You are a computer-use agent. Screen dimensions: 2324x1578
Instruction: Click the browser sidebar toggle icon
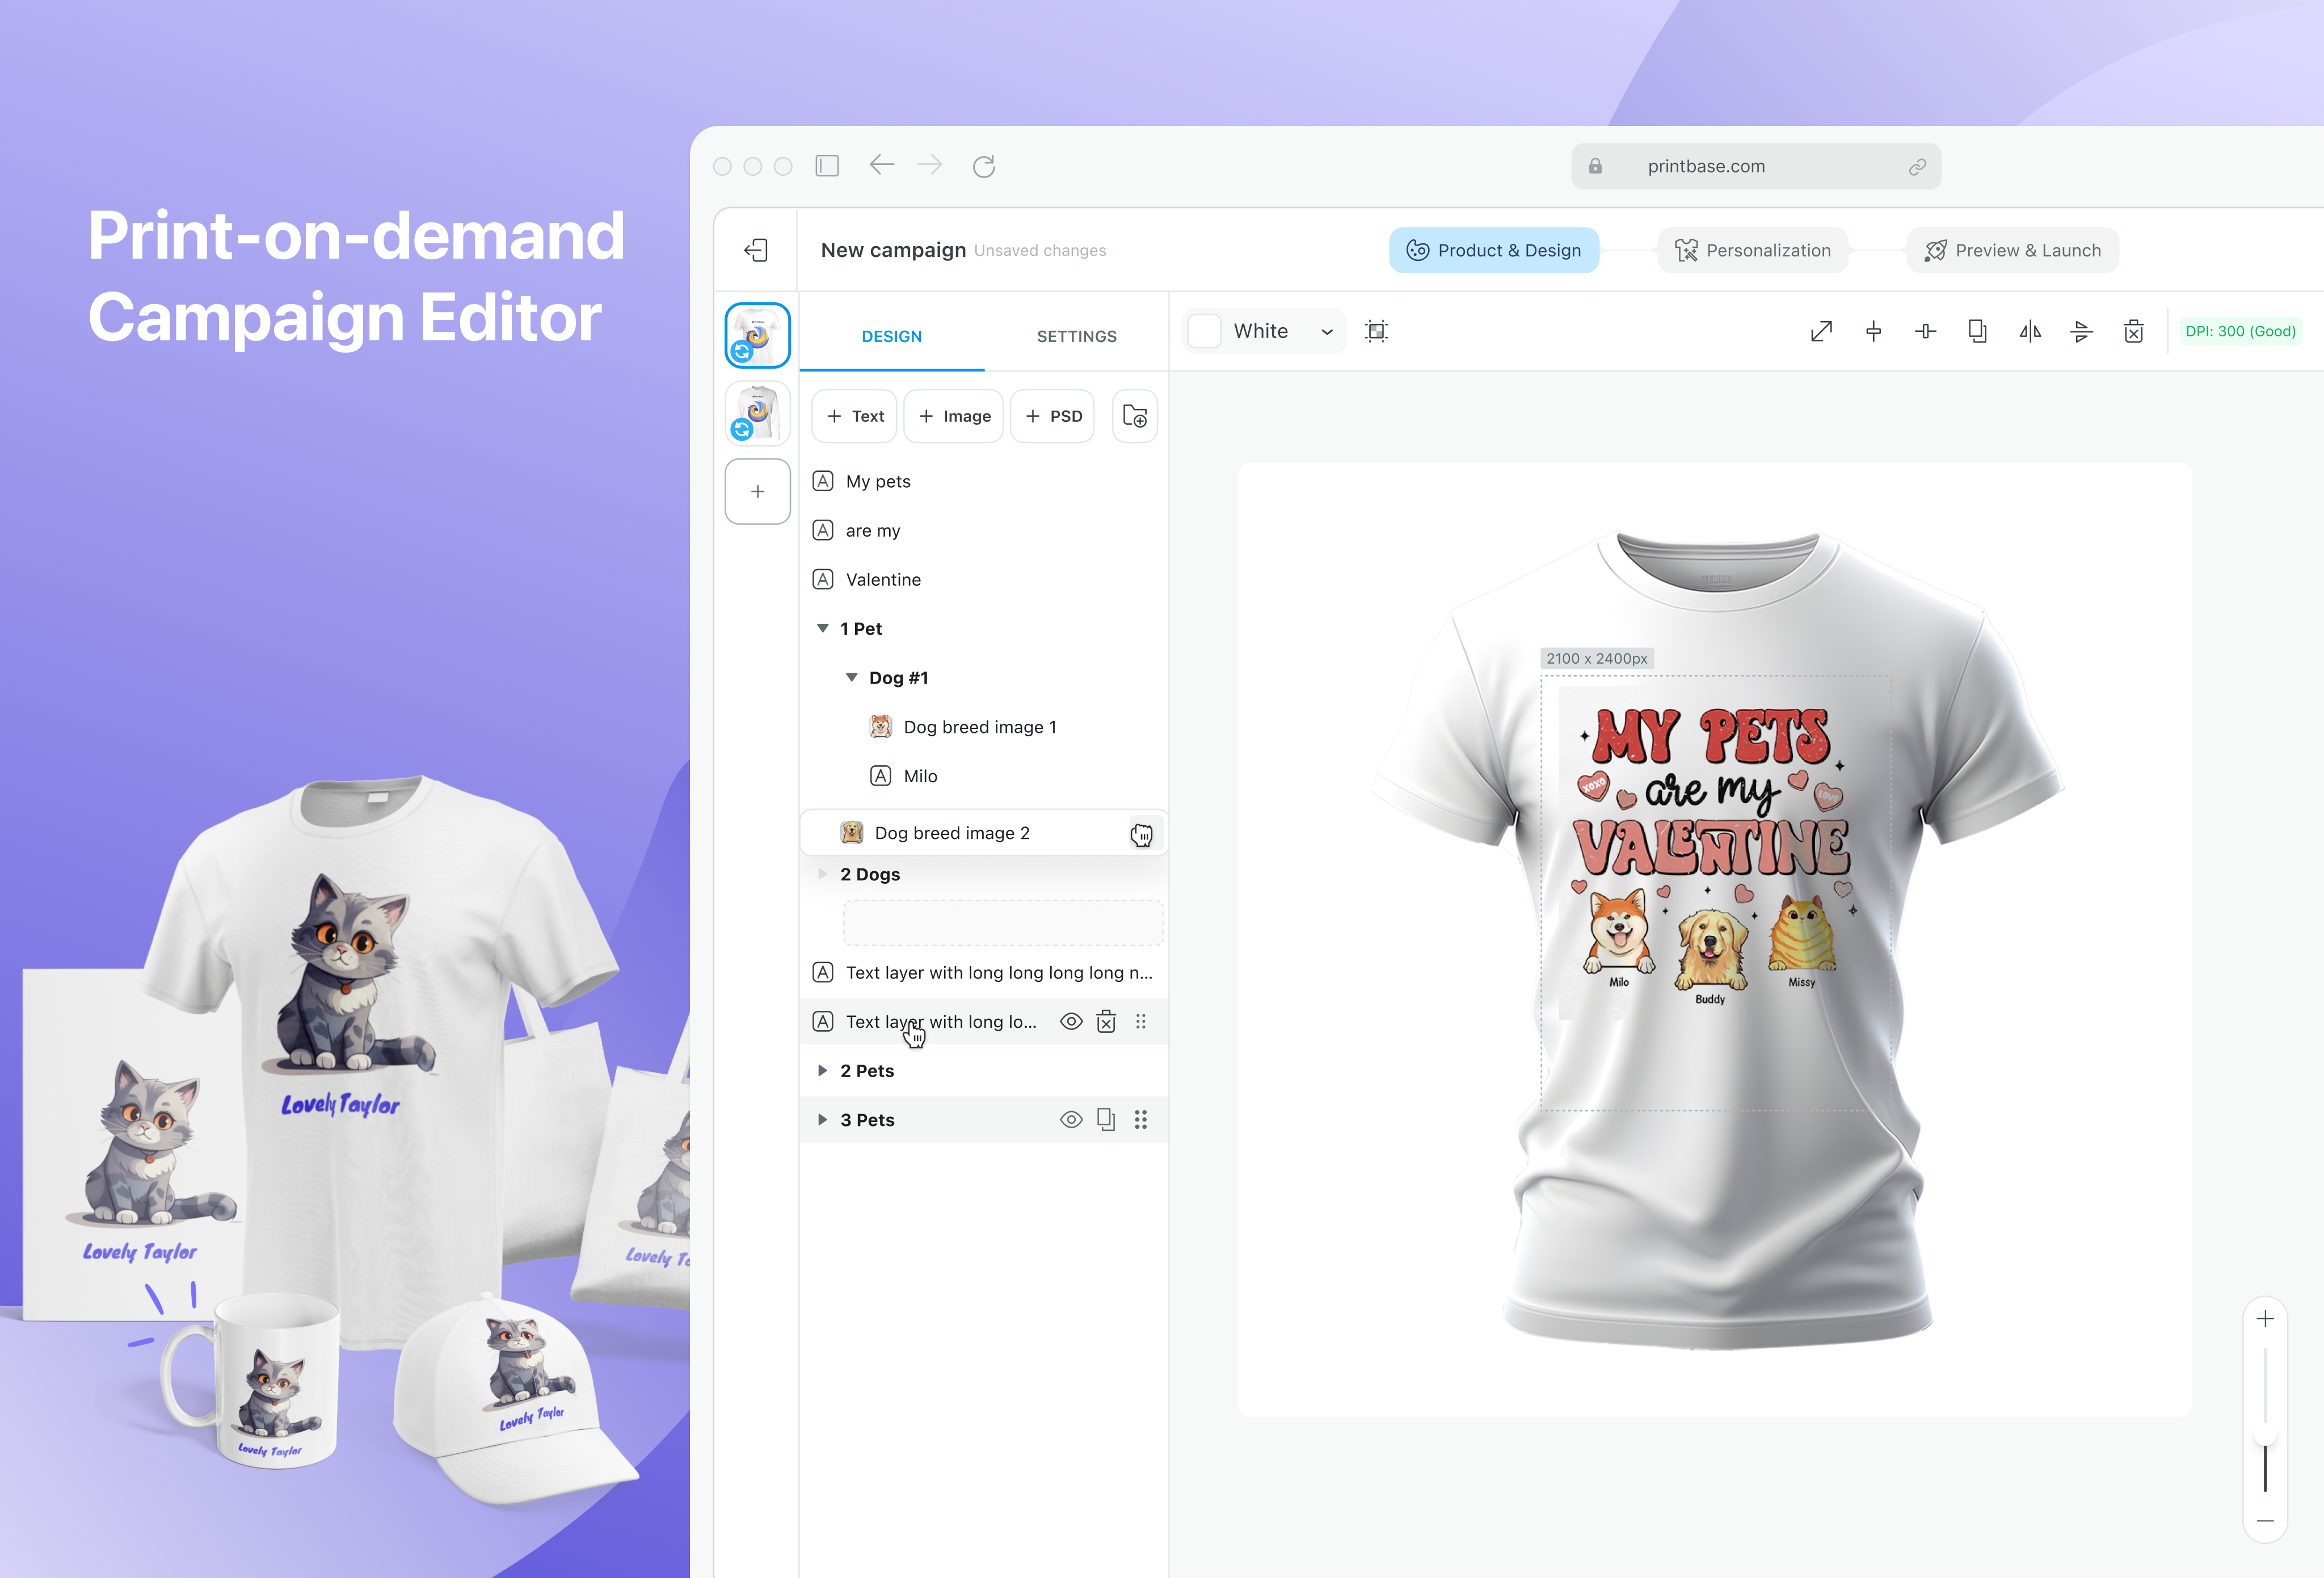[827, 166]
